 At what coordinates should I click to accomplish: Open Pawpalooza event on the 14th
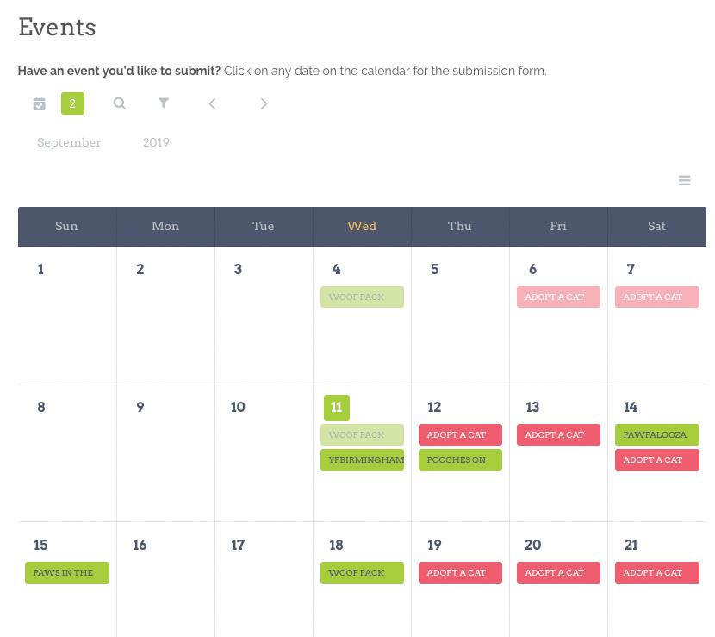(656, 434)
